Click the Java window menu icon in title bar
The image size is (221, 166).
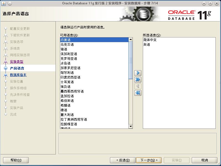4,3
